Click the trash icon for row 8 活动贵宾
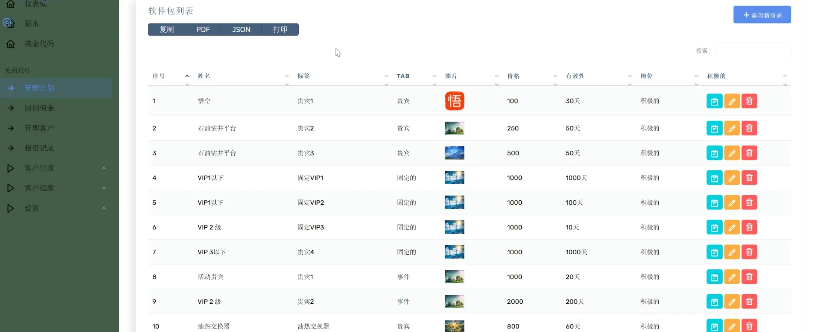The height and width of the screenshot is (332, 817). (x=749, y=277)
